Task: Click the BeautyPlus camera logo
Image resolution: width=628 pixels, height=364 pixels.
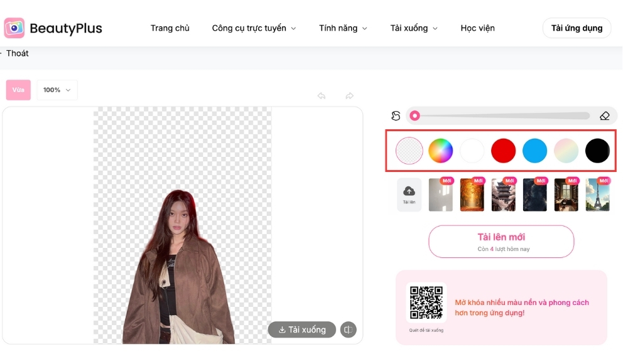Action: click(x=16, y=28)
